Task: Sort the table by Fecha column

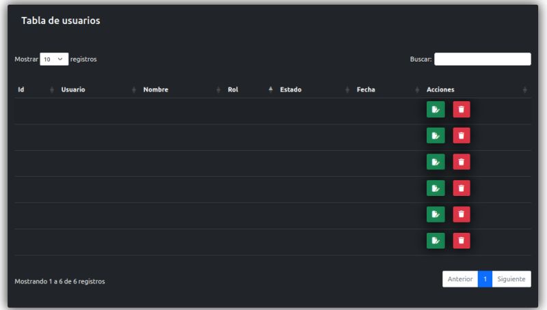Action: click(x=388, y=89)
